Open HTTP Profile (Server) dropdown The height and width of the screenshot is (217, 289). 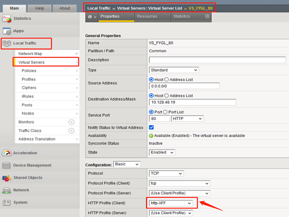[171, 213]
